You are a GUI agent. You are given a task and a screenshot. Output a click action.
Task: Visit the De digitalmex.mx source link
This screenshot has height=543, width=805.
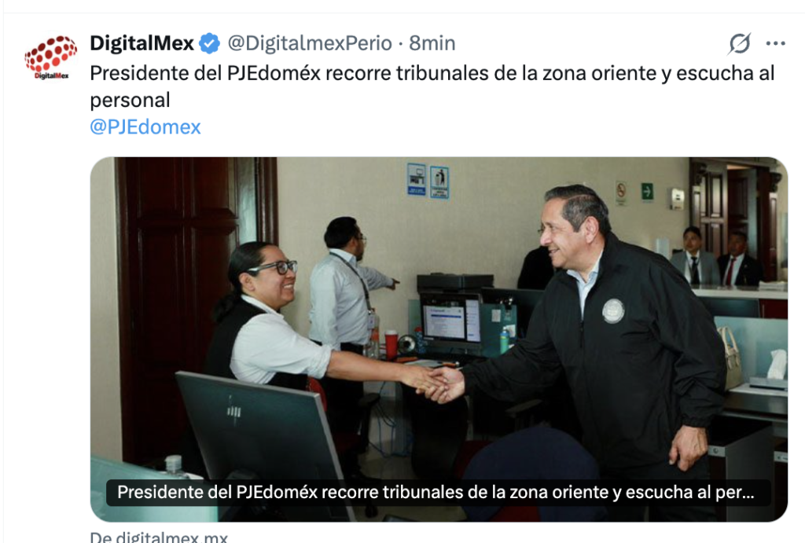(x=159, y=537)
